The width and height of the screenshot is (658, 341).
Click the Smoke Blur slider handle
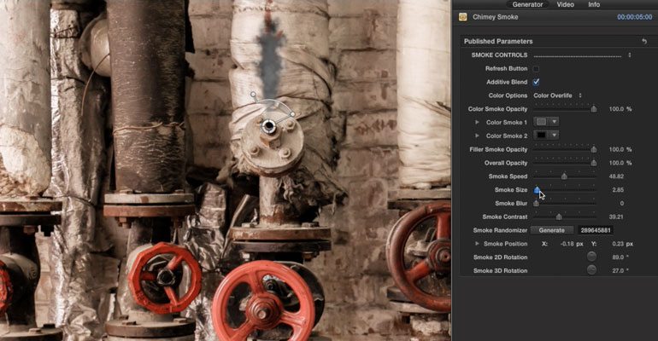point(536,204)
